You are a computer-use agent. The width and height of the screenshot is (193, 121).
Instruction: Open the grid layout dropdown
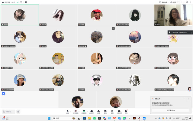tap(164, 2)
